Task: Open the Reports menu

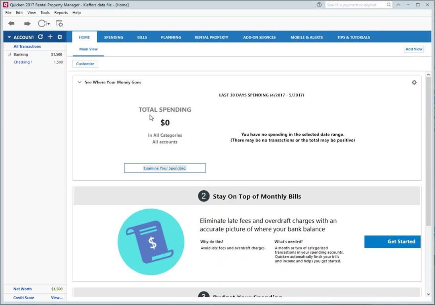Action: tap(61, 13)
